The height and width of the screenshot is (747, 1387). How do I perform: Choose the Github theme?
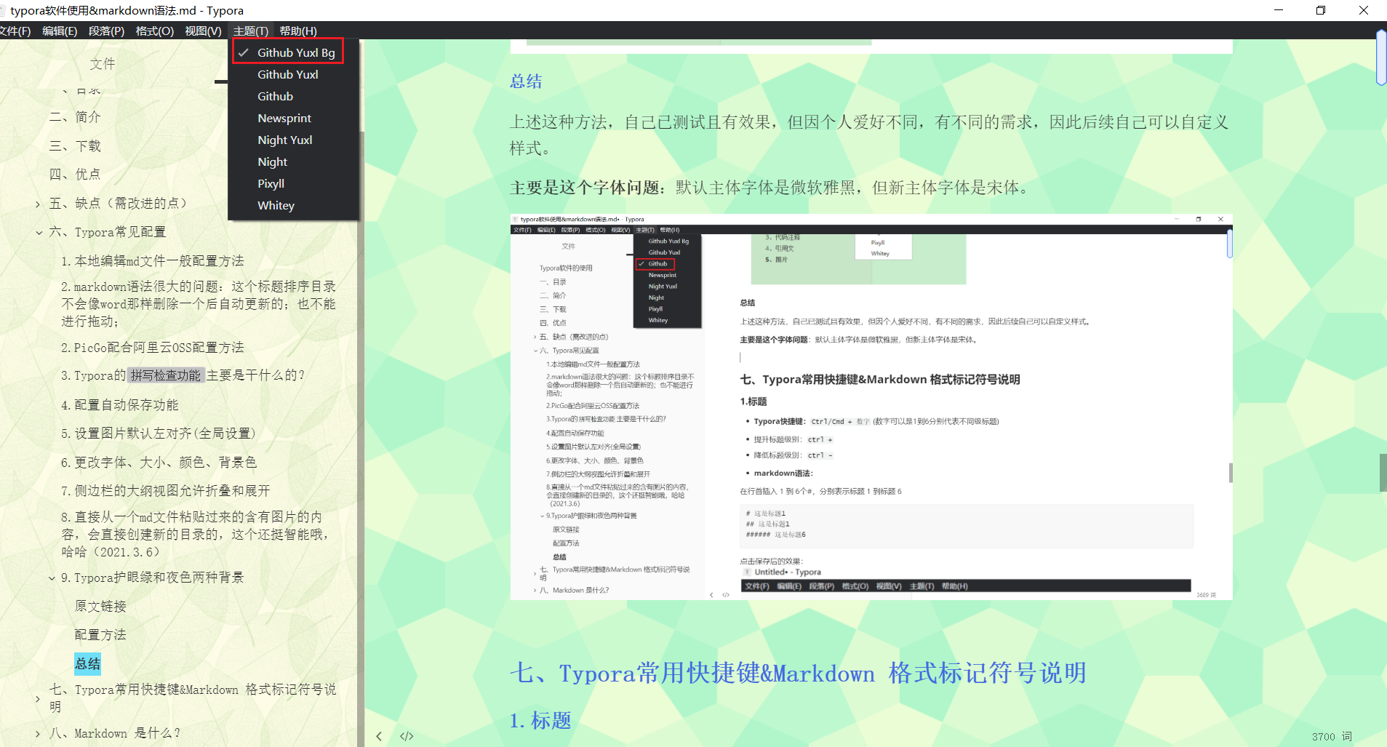tap(276, 96)
